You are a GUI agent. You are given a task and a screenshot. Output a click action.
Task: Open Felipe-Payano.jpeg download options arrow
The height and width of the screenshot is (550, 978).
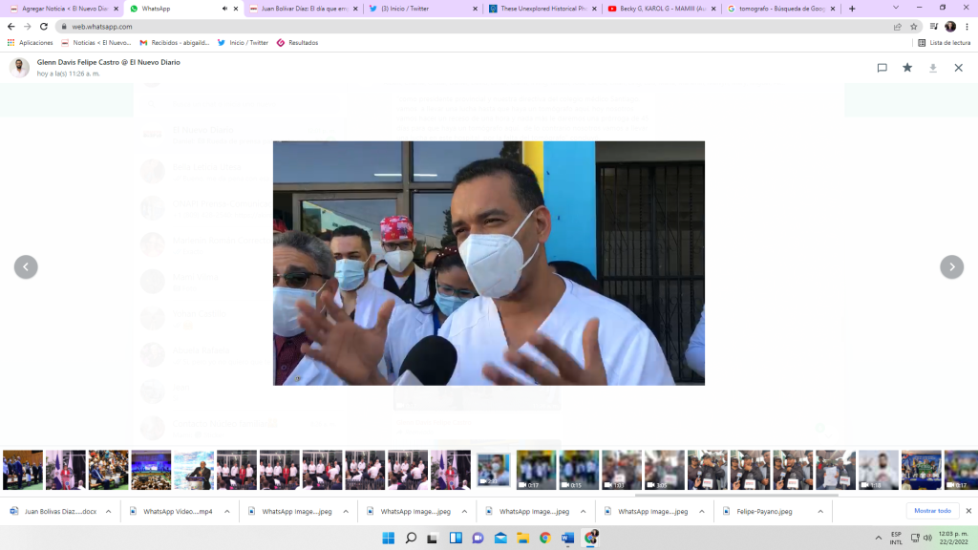(819, 512)
